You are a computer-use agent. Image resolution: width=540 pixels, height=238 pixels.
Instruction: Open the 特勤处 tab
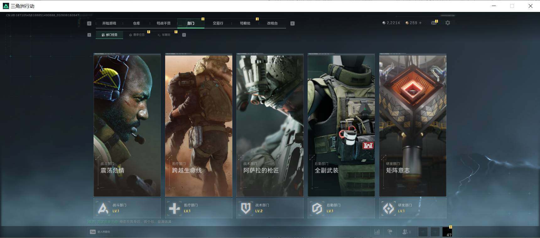[245, 23]
